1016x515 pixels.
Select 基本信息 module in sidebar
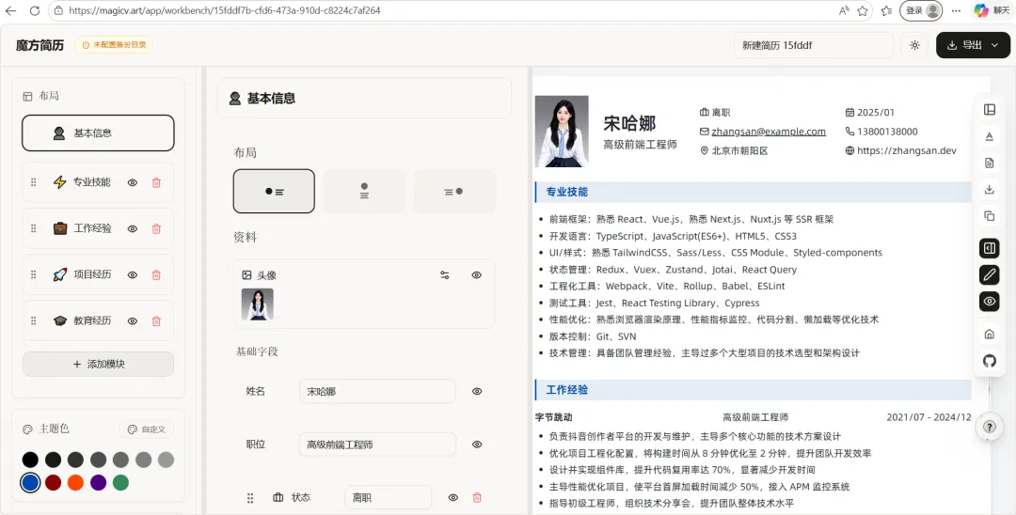(x=98, y=133)
